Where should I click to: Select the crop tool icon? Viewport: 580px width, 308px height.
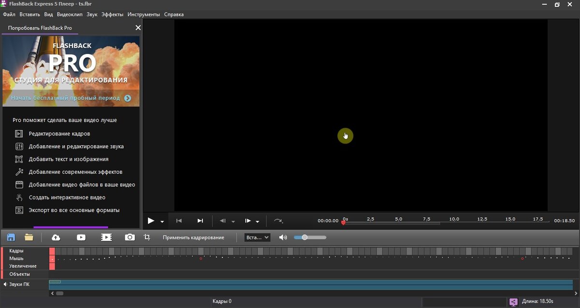pos(147,237)
